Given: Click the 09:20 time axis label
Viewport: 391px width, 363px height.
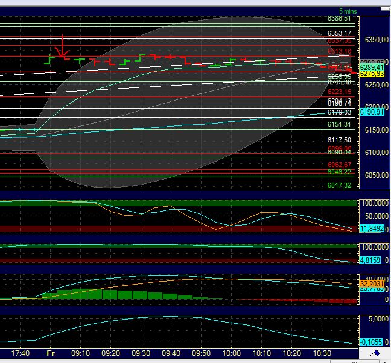Looking at the screenshot, I should pos(110,353).
